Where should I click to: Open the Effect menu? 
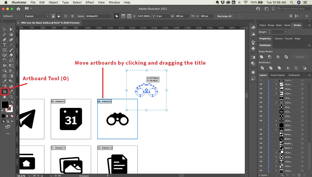pos(90,2)
